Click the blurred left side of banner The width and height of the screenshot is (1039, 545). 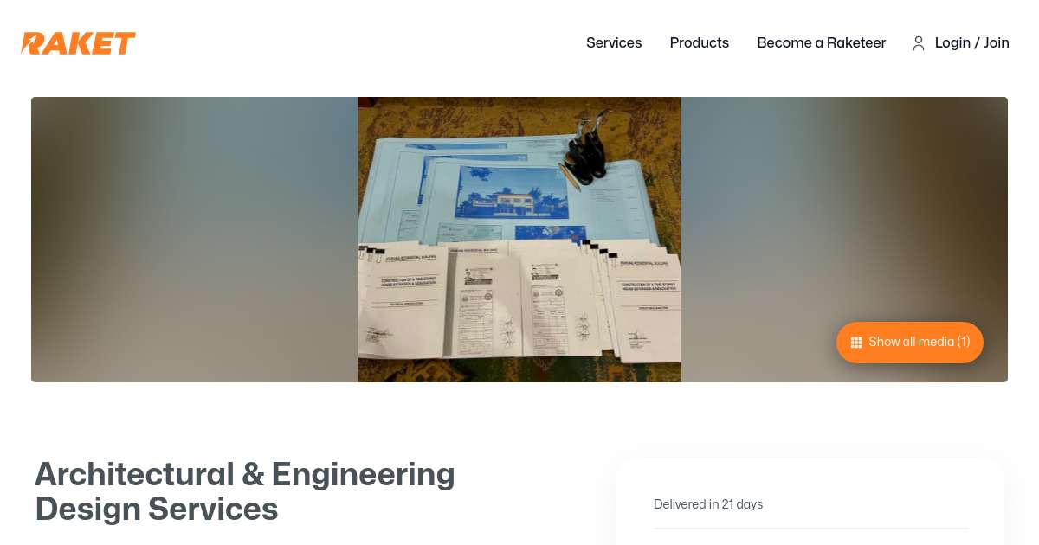tap(195, 240)
